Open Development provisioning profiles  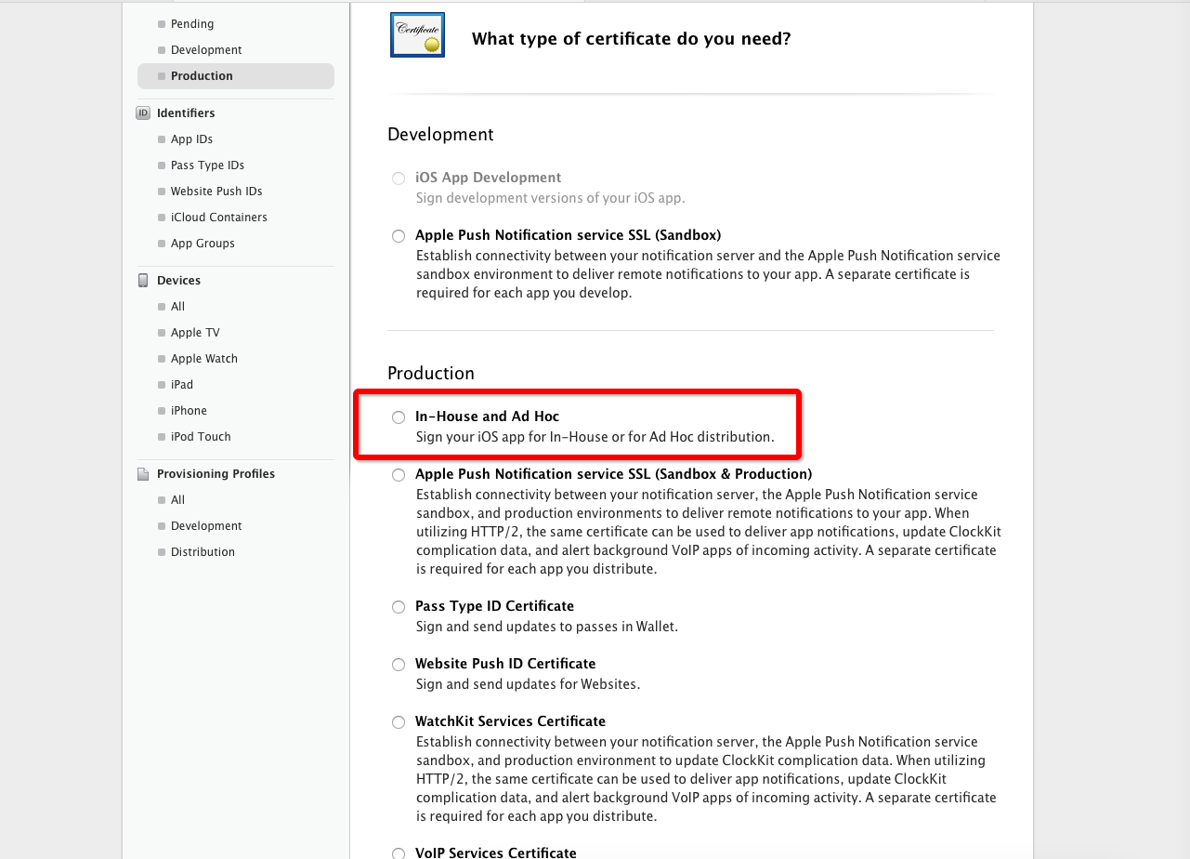click(206, 526)
